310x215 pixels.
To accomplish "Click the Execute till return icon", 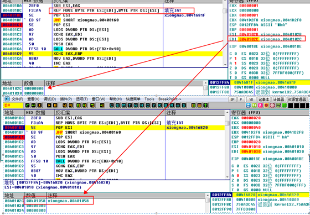I will tap(92, 106).
